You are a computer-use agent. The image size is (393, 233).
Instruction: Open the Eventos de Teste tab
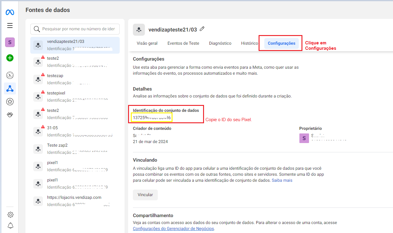[x=183, y=43]
